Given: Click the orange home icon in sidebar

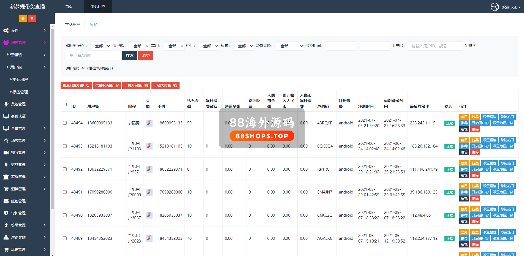Looking at the screenshot, I should [23, 18].
